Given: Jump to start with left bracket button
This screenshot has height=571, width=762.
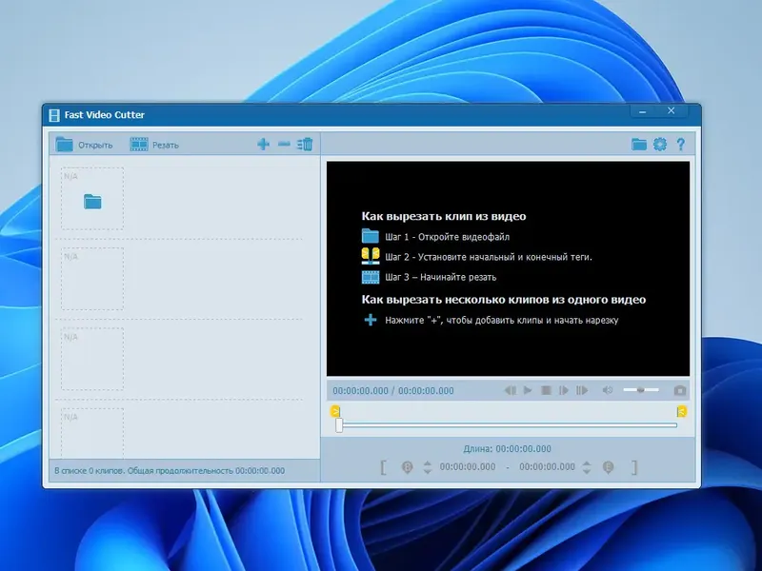Looking at the screenshot, I should pyautogui.click(x=384, y=467).
